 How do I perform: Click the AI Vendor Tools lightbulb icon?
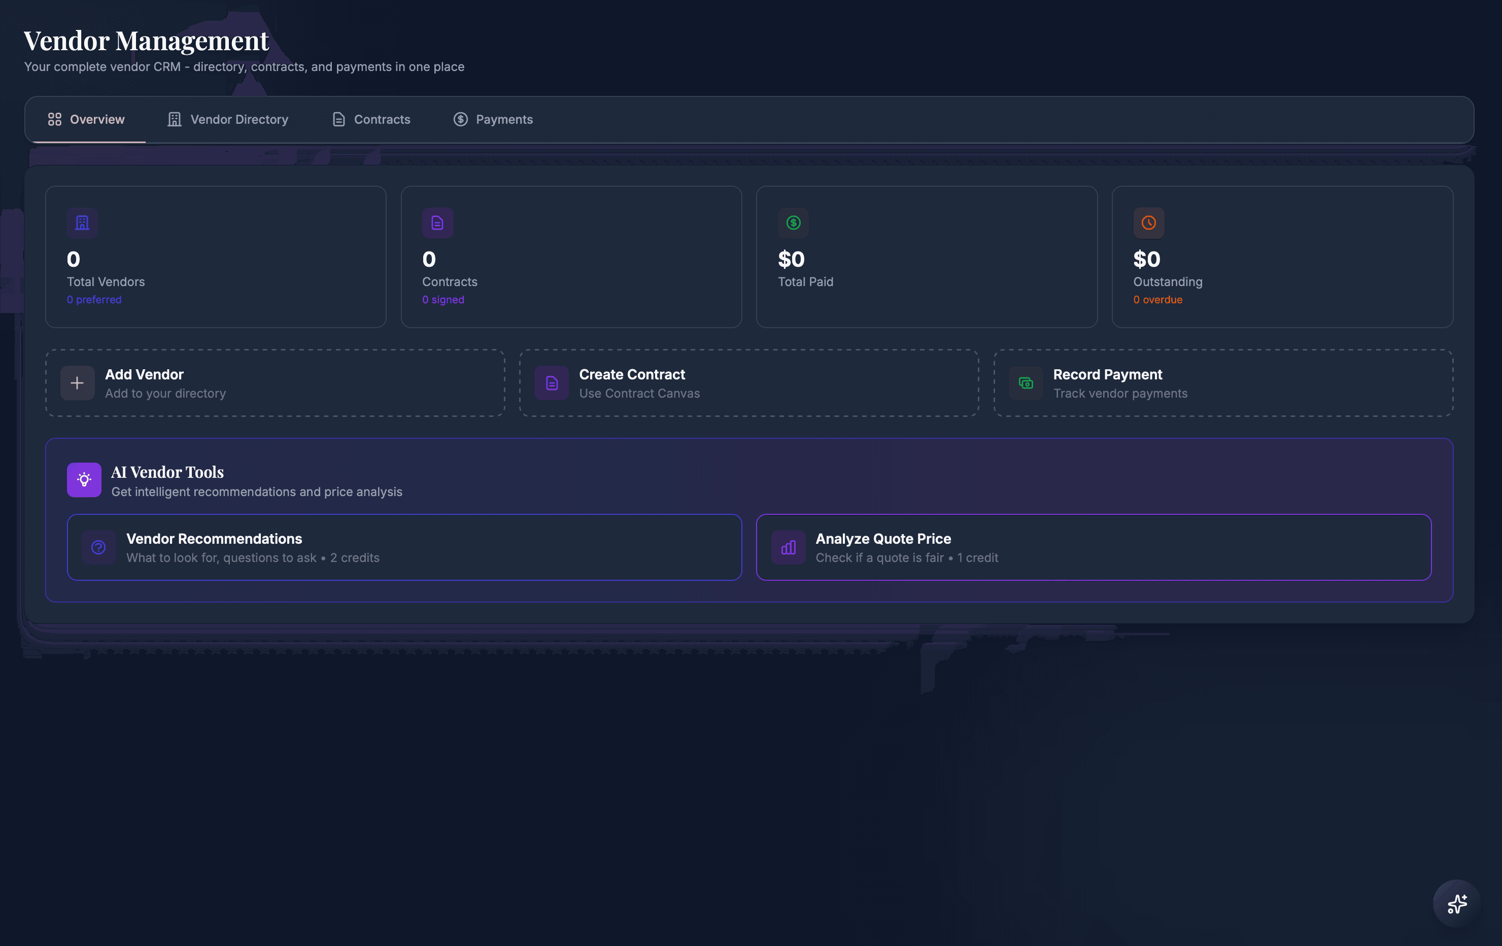click(84, 479)
